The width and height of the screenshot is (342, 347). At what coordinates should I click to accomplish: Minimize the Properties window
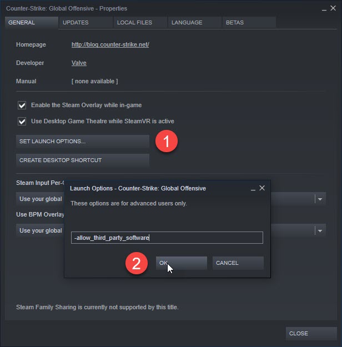(x=324, y=9)
